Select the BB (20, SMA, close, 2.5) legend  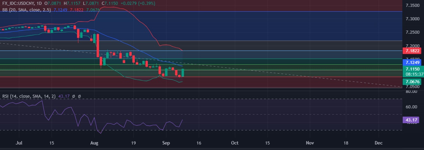point(26,10)
